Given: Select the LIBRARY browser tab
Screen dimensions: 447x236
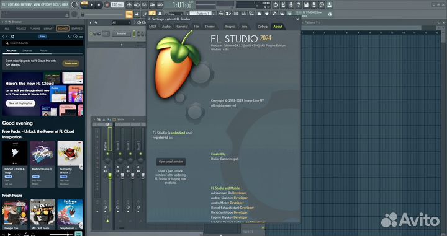Looking at the screenshot, I should pyautogui.click(x=49, y=28).
